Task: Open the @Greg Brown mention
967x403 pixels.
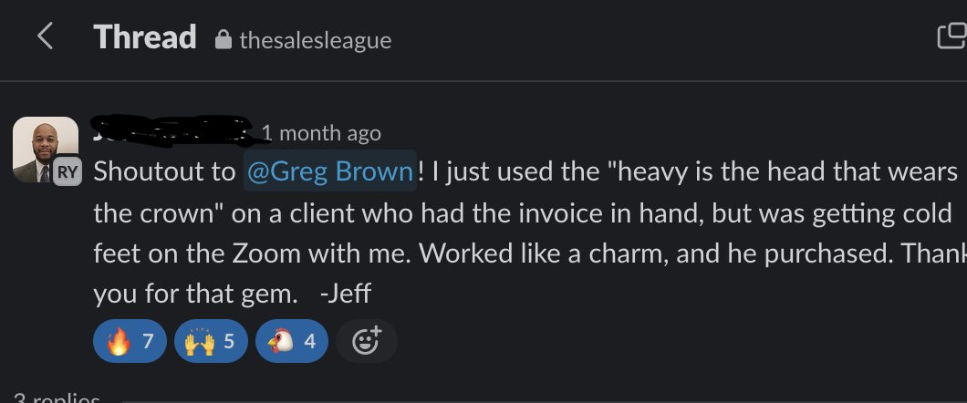Action: [330, 170]
